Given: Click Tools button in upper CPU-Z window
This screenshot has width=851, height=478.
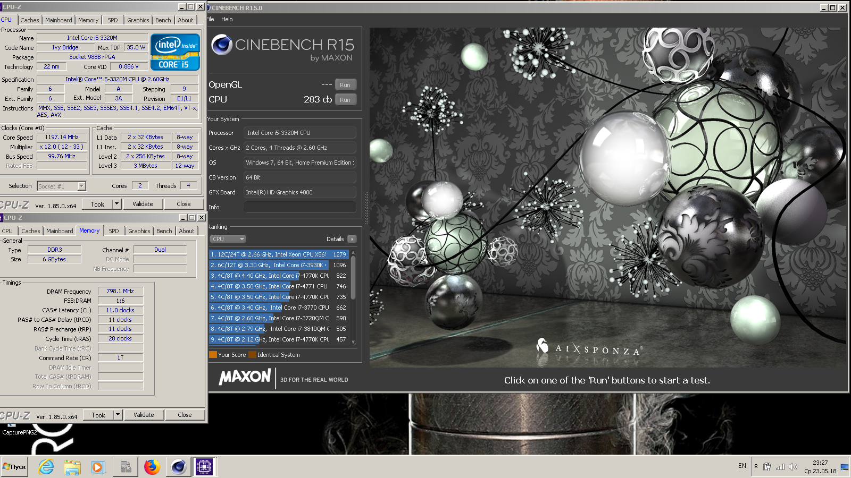Looking at the screenshot, I should click(x=98, y=204).
